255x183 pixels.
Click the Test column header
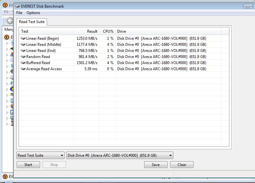tap(46, 31)
